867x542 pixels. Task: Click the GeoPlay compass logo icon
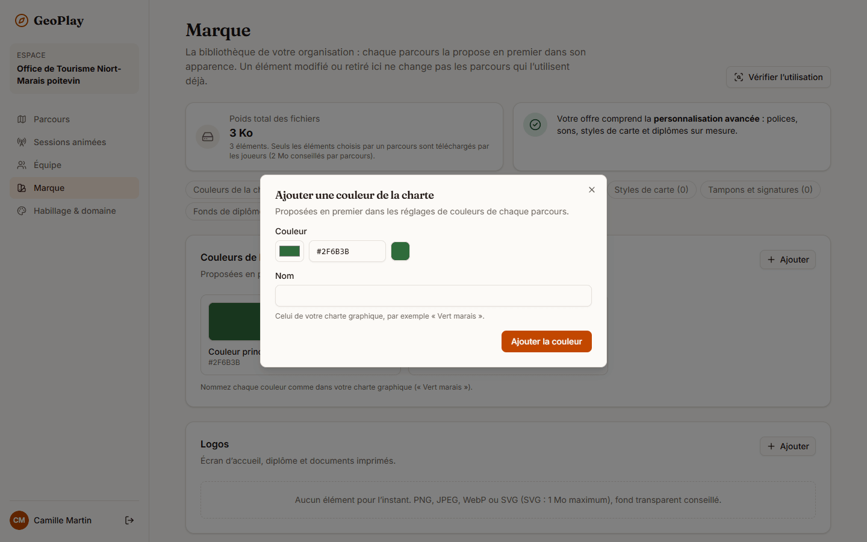pyautogui.click(x=22, y=20)
